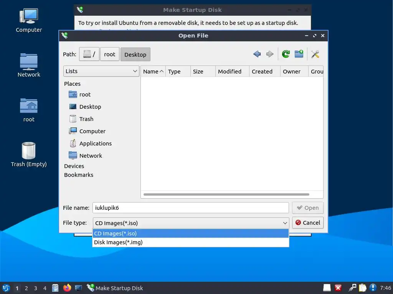393x294 pixels.
Task: Click the Open button
Action: 308,208
